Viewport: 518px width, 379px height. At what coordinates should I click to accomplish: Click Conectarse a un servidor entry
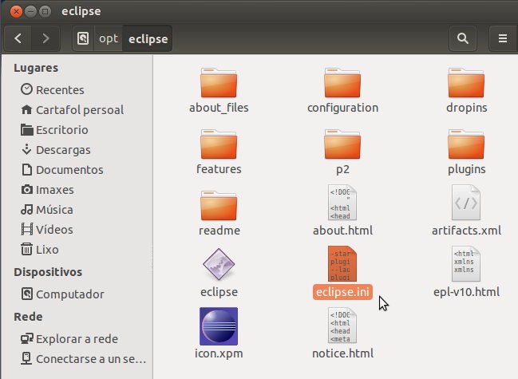77,359
